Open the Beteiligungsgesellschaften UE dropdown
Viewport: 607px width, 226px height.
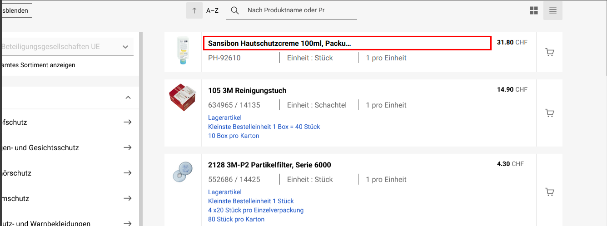(x=126, y=47)
